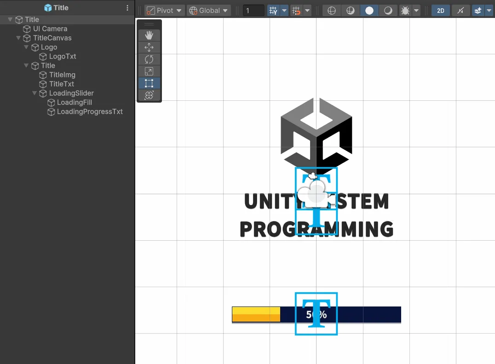Click the cube icon beside TitleImg
Image resolution: width=495 pixels, height=364 pixels.
pos(43,75)
